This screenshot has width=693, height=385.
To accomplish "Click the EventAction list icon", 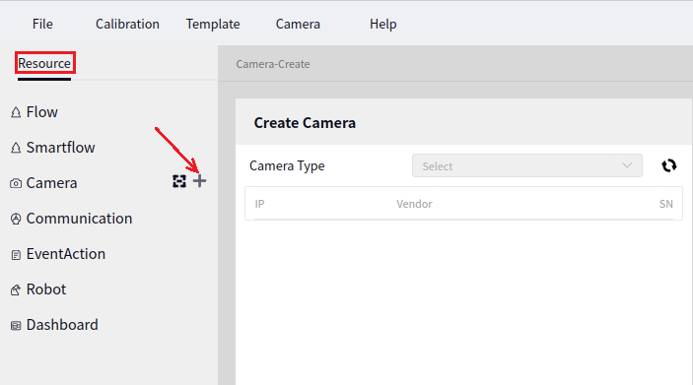I will tap(16, 255).
